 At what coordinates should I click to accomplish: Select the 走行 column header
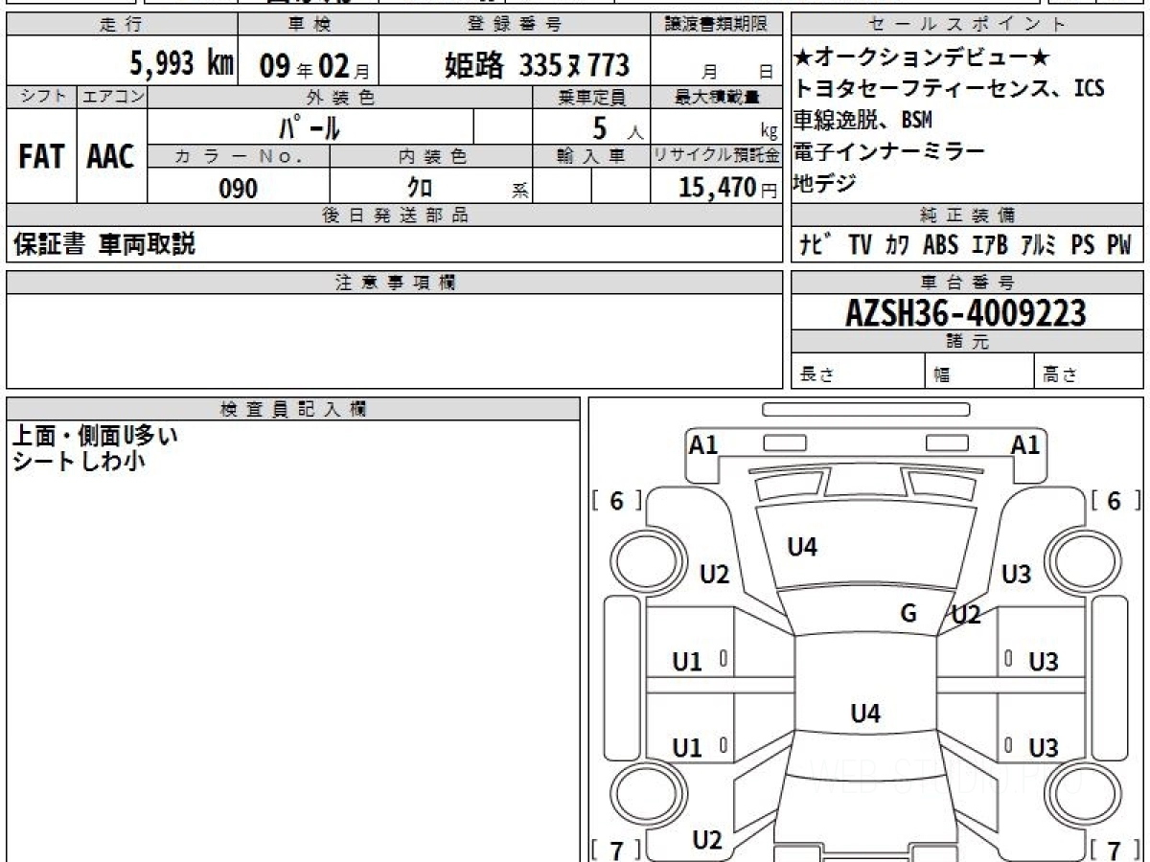tap(122, 25)
